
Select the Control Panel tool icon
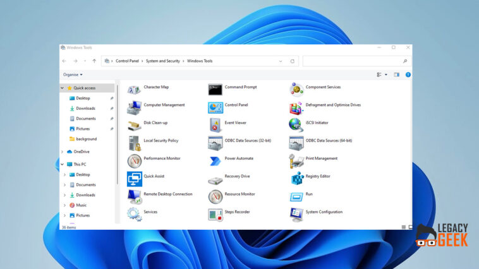click(215, 107)
